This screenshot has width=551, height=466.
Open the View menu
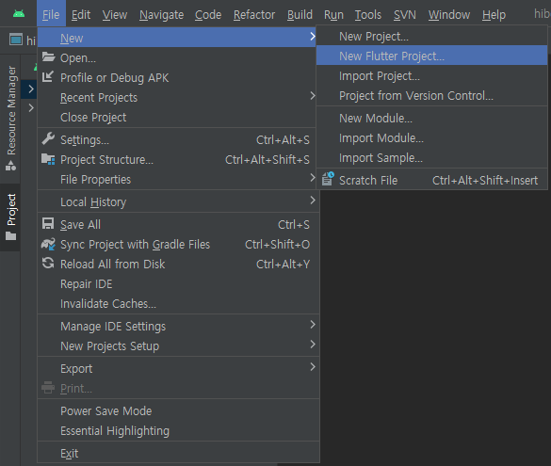click(115, 15)
